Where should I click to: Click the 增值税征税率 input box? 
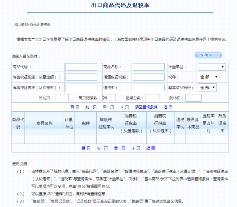148,77
